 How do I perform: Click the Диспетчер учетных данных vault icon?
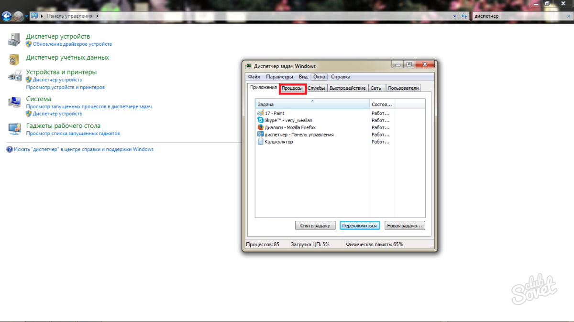15,59
